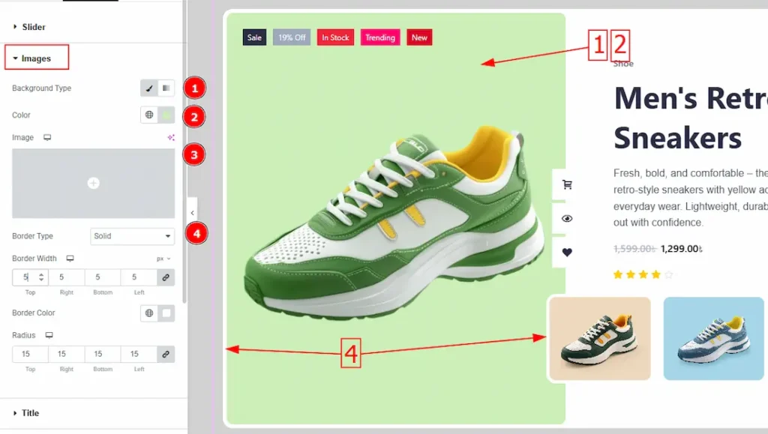Toggle the linked values icon for Border Width
The height and width of the screenshot is (434, 768).
[166, 277]
